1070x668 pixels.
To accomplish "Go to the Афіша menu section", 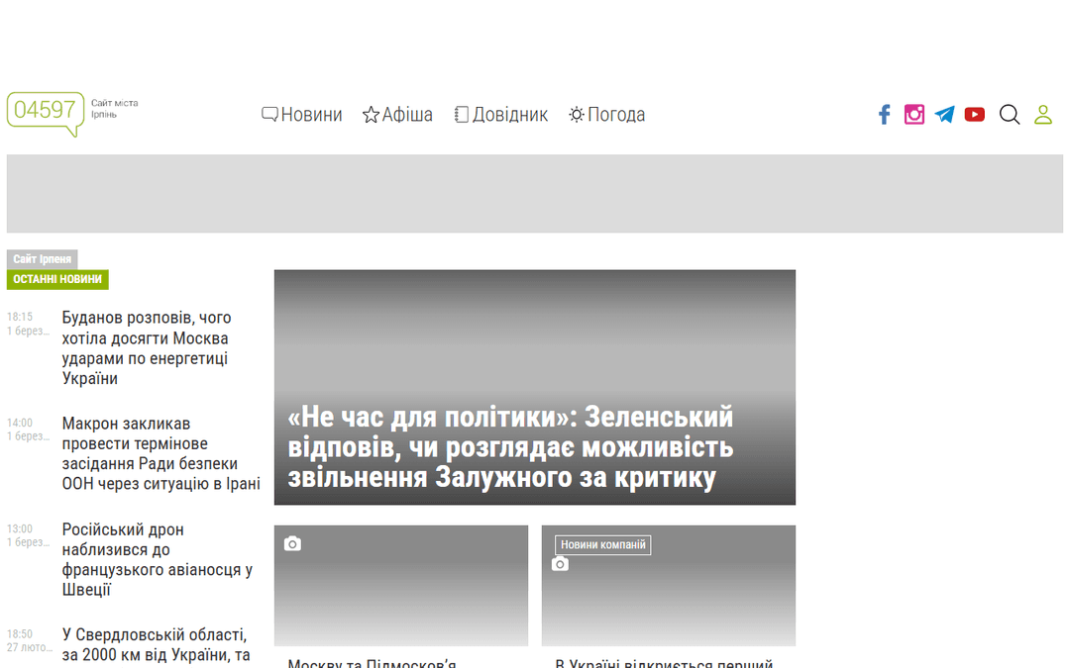I will click(x=407, y=115).
